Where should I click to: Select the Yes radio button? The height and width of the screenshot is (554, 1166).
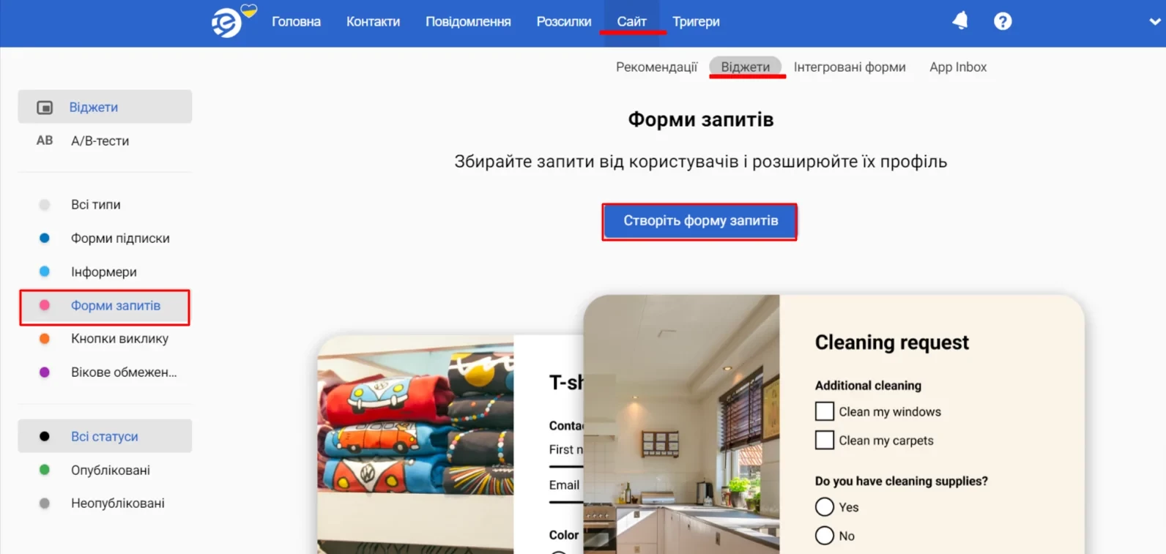825,506
